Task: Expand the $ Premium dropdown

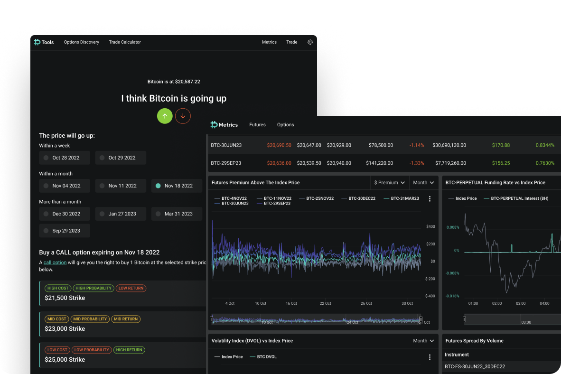Action: coord(389,182)
